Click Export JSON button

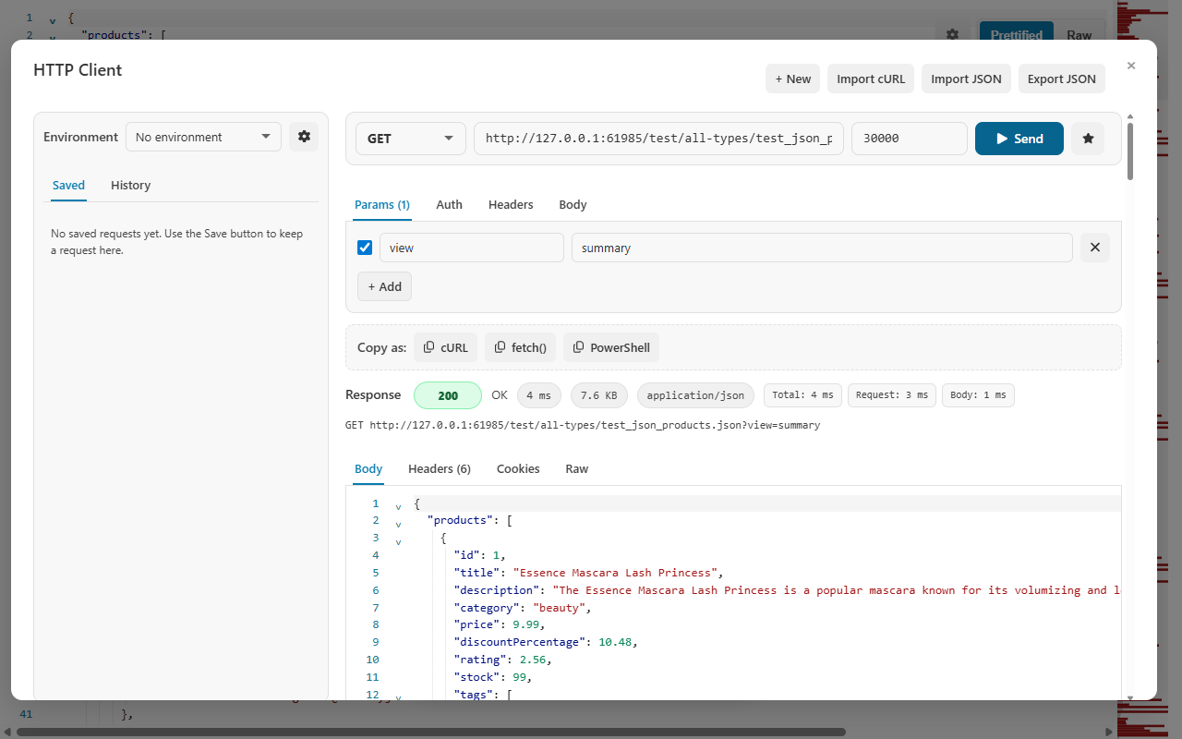(1062, 79)
